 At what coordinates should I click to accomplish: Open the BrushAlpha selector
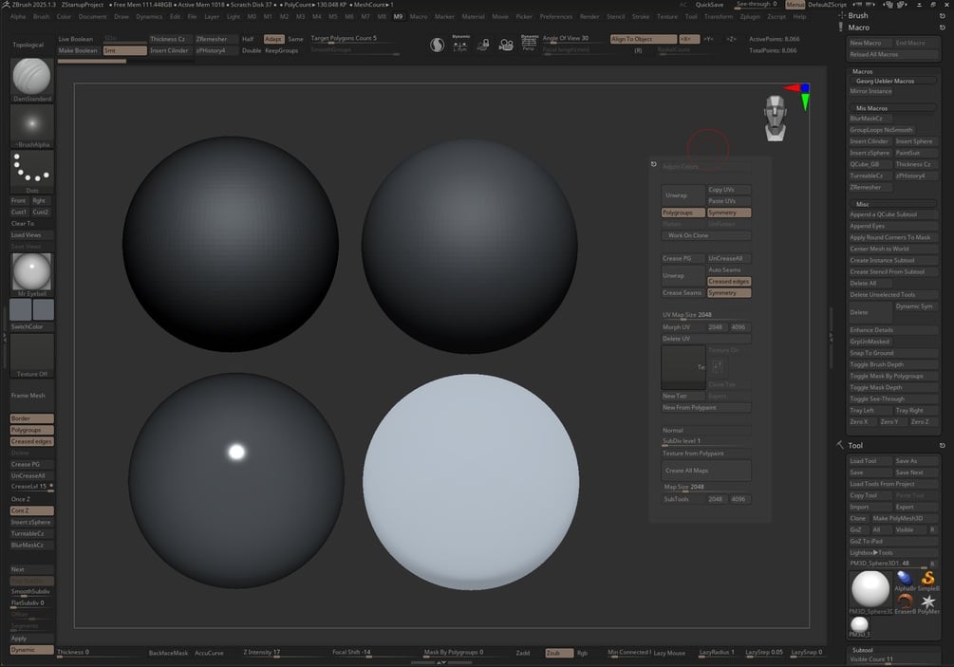pyautogui.click(x=31, y=126)
